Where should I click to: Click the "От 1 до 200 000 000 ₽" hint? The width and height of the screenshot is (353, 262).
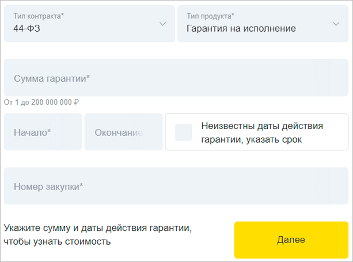tap(41, 102)
